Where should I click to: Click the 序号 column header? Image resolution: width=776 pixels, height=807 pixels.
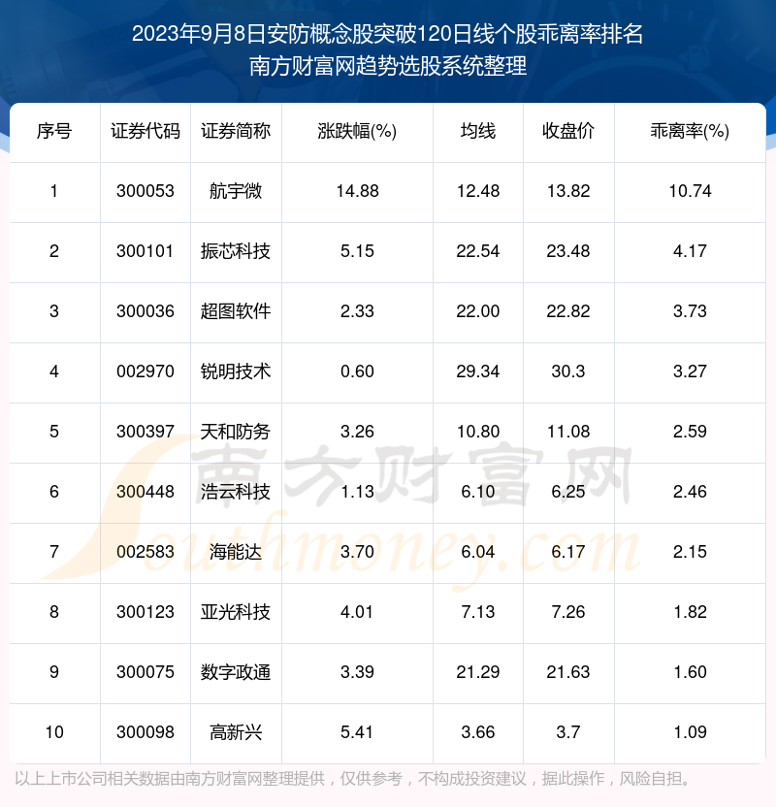point(54,131)
